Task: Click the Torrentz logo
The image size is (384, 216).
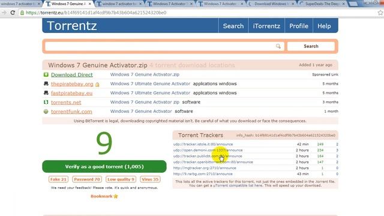Action: coord(72,26)
